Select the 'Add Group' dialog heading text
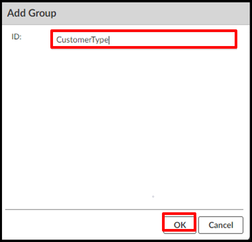252x242 pixels. click(32, 13)
